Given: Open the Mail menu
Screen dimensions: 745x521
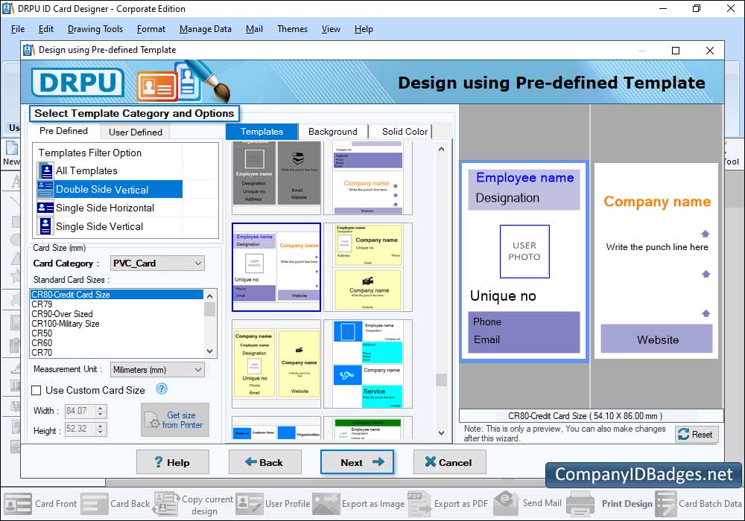Looking at the screenshot, I should [254, 29].
